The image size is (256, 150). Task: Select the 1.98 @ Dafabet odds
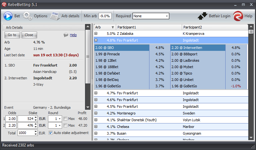tap(122, 73)
